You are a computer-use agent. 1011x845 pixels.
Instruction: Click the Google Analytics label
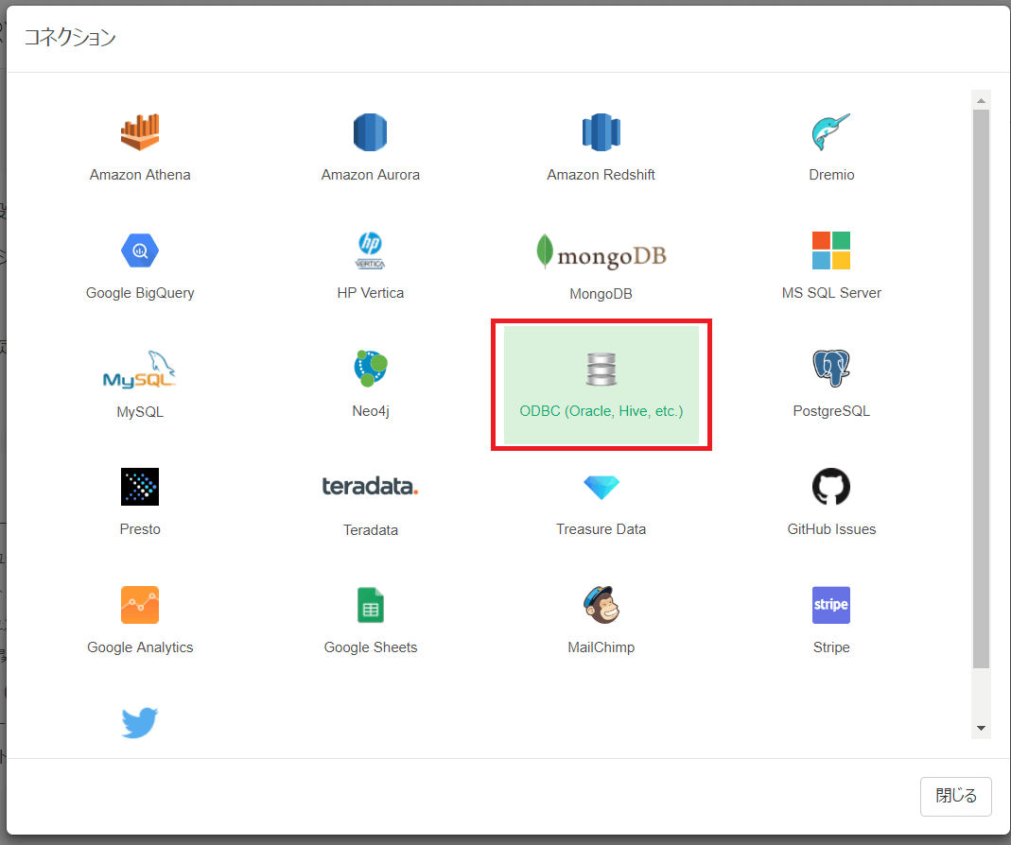point(140,647)
